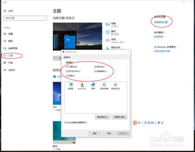Viewport: 195px width, 152px height.
Task: Select the Flowers theme thumbnail
Action: click(64, 132)
